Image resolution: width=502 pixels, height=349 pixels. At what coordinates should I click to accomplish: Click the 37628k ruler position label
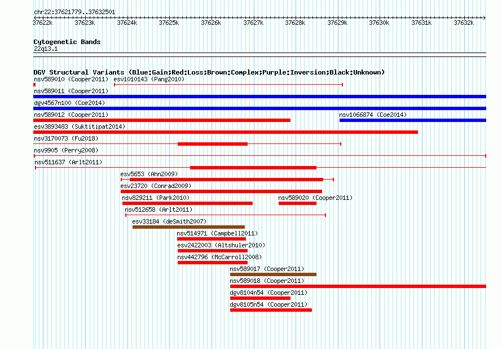click(295, 23)
